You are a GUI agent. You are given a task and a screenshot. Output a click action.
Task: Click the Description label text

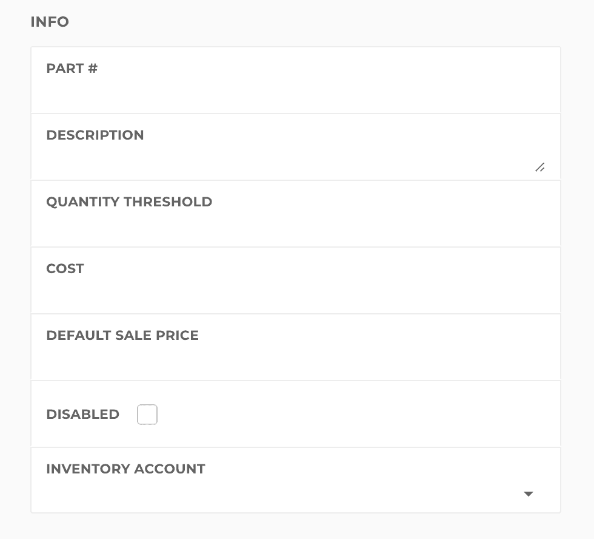point(95,135)
